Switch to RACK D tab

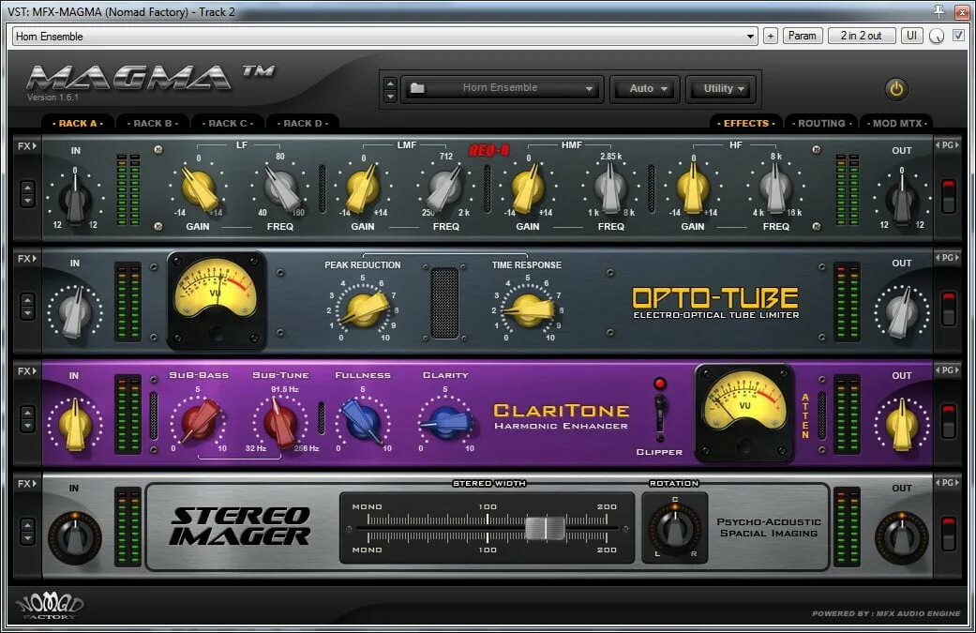(x=303, y=123)
